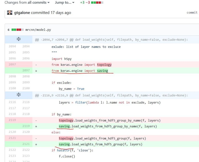Select new line number 2119
Image resolution: width=199 pixels, height=162 pixels.
click(x=26, y=126)
